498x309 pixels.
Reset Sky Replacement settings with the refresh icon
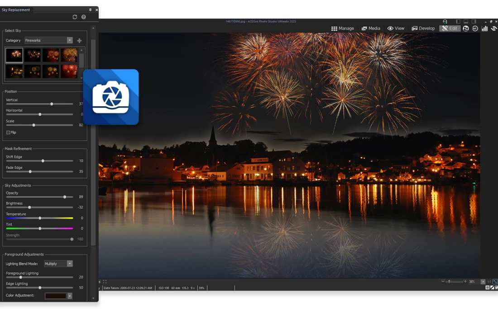(x=75, y=17)
